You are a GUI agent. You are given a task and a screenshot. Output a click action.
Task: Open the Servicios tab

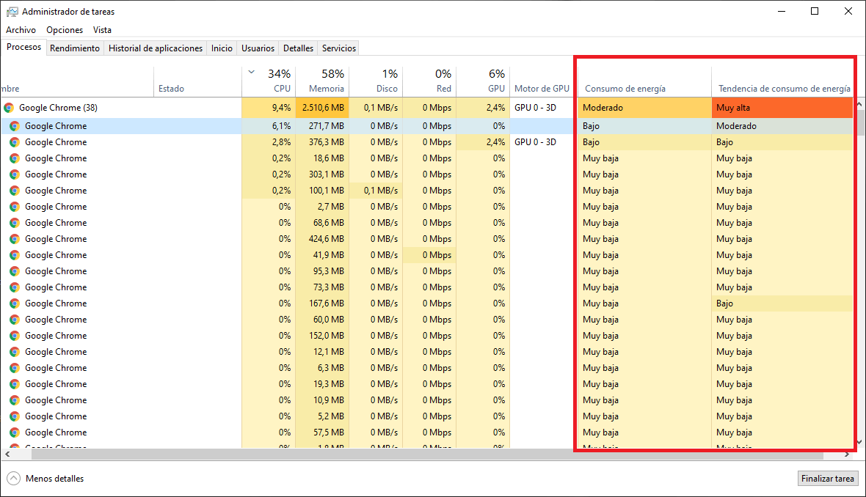coord(339,48)
